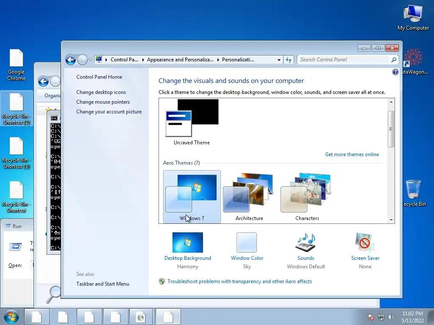
Task: Open Help via the question mark icon
Action: 395,72
